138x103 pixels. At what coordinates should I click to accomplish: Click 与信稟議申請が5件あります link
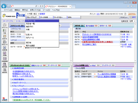[24, 71]
